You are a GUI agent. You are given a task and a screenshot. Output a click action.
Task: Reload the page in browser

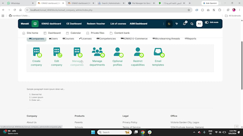point(15,10)
